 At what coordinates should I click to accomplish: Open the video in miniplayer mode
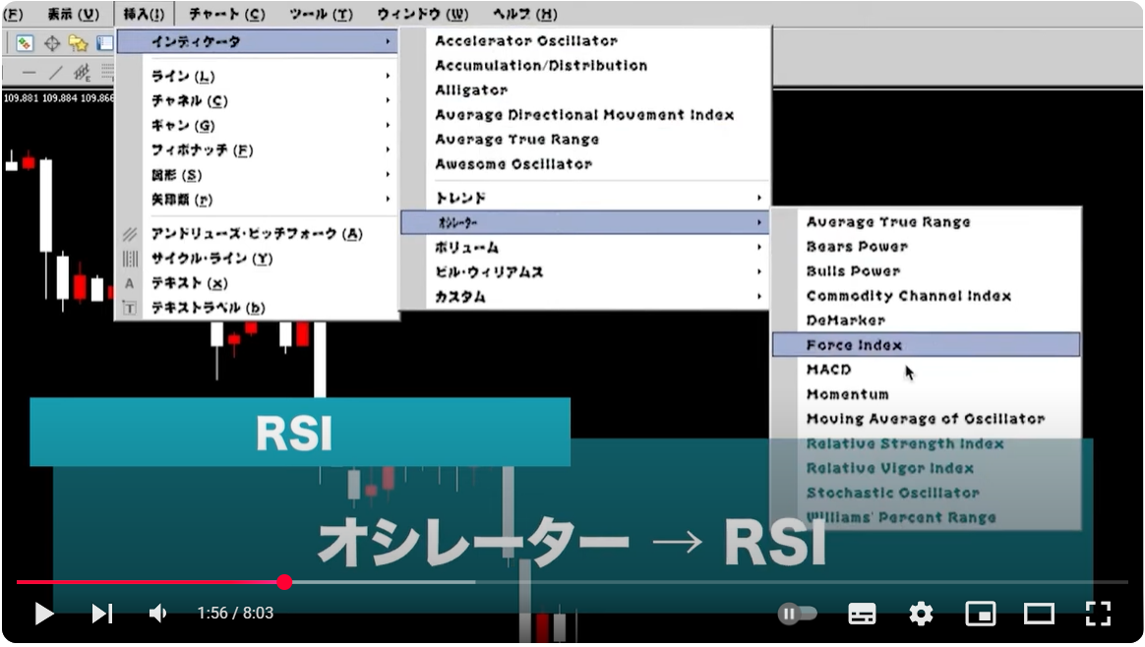coord(980,614)
